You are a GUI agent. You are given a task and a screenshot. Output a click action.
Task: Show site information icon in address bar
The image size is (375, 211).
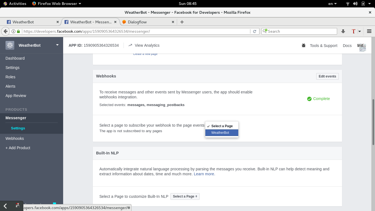coord(13,31)
